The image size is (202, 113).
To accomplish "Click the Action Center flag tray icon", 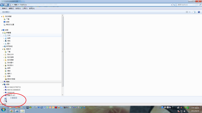I will [178, 111].
